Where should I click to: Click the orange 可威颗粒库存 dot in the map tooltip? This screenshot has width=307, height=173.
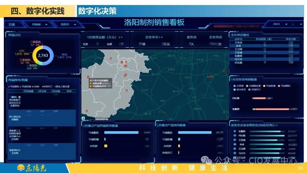click(x=91, y=86)
